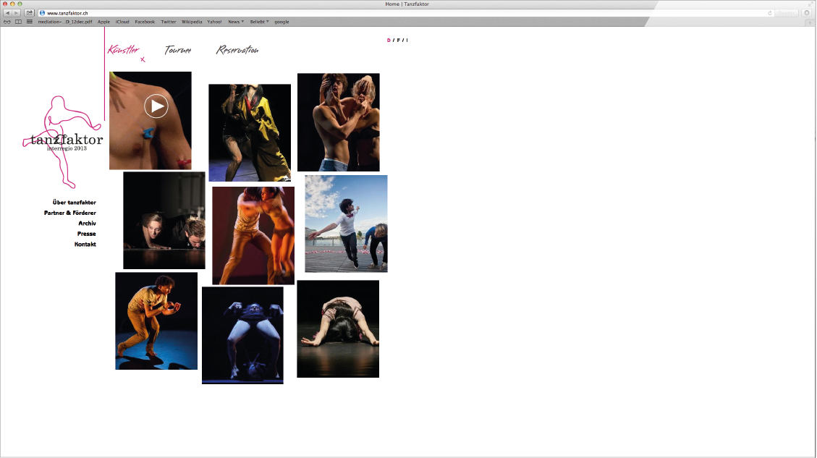
Task: Open the outdoor blue-sky dancers photo
Action: 346,224
